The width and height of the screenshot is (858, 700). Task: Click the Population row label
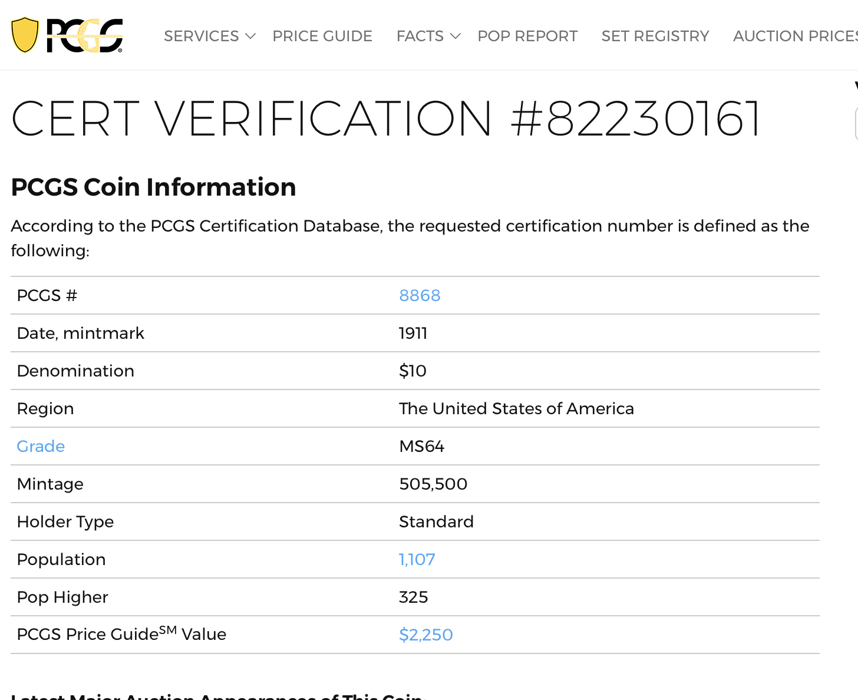[61, 559]
